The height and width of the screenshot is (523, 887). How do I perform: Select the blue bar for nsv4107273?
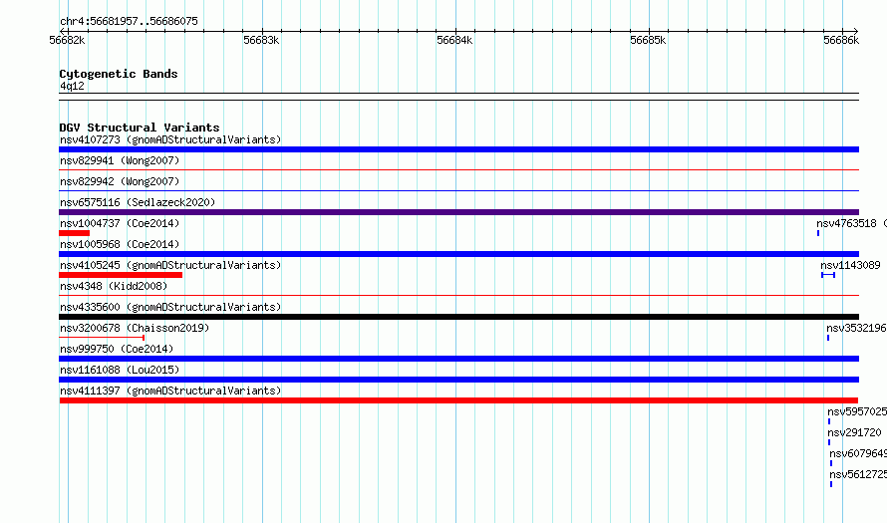458,149
